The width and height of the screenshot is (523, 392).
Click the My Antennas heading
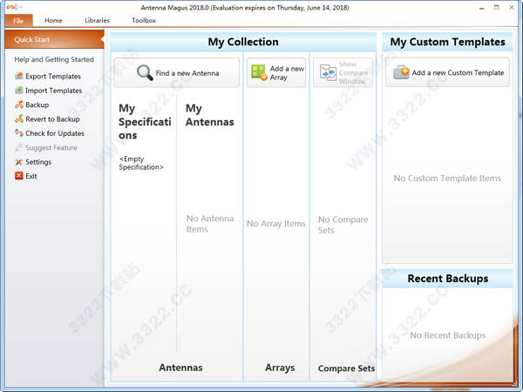209,115
